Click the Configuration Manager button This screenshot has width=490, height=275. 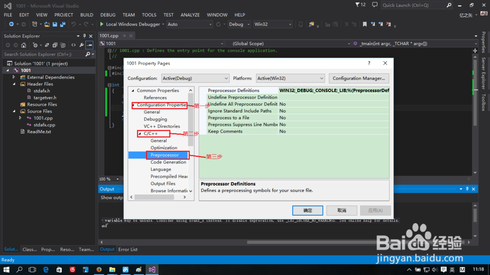[359, 78]
